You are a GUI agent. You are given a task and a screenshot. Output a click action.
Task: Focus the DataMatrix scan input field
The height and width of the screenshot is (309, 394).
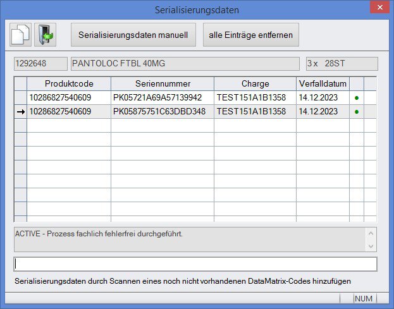coord(195,264)
